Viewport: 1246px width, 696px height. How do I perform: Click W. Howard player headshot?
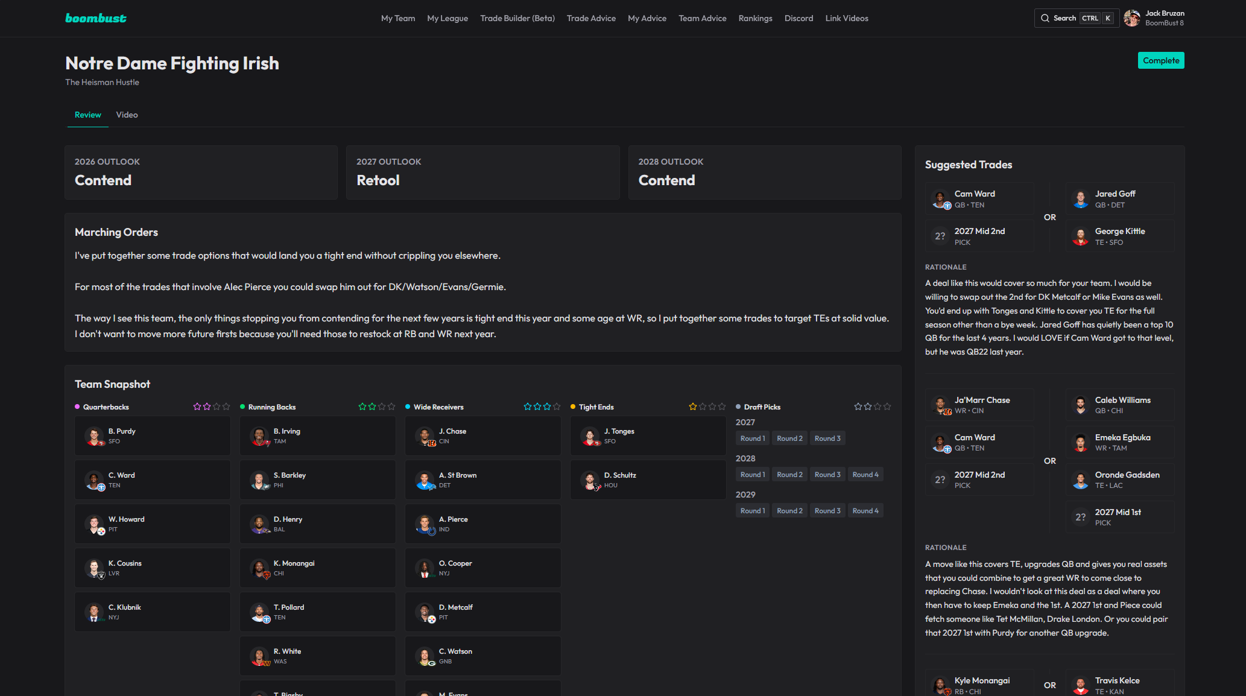94,524
